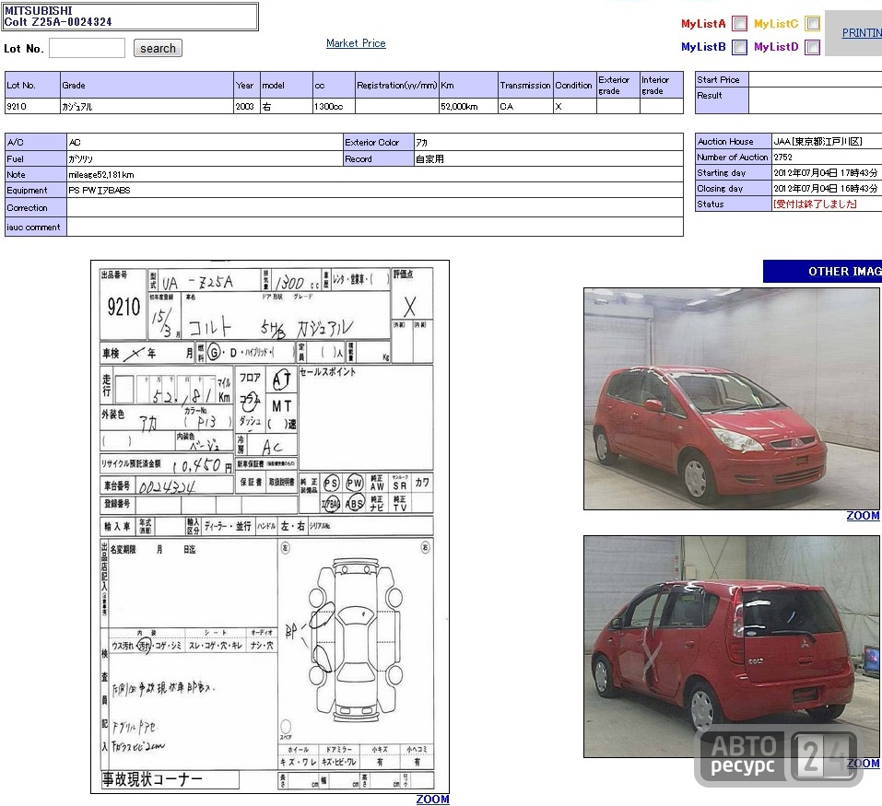The width and height of the screenshot is (882, 806).
Task: Open the auction sheet image
Action: [270, 527]
